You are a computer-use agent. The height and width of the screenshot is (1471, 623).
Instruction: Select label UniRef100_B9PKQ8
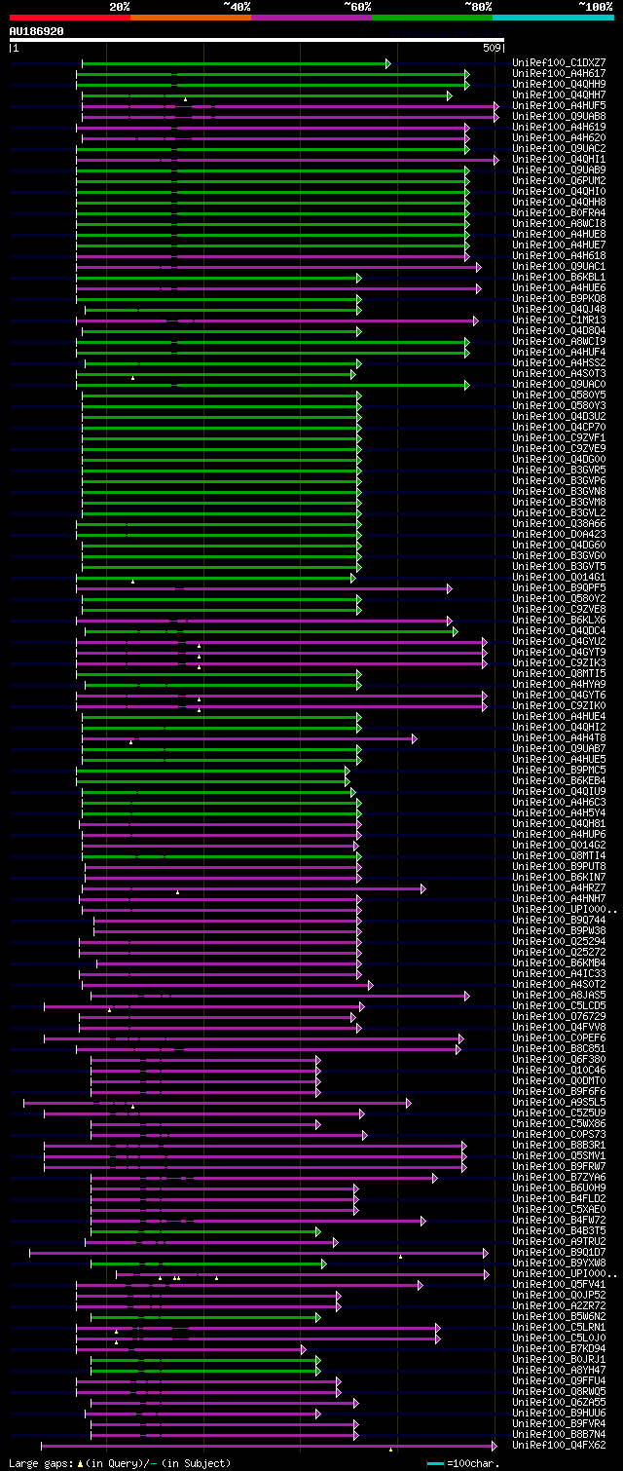coord(559,299)
